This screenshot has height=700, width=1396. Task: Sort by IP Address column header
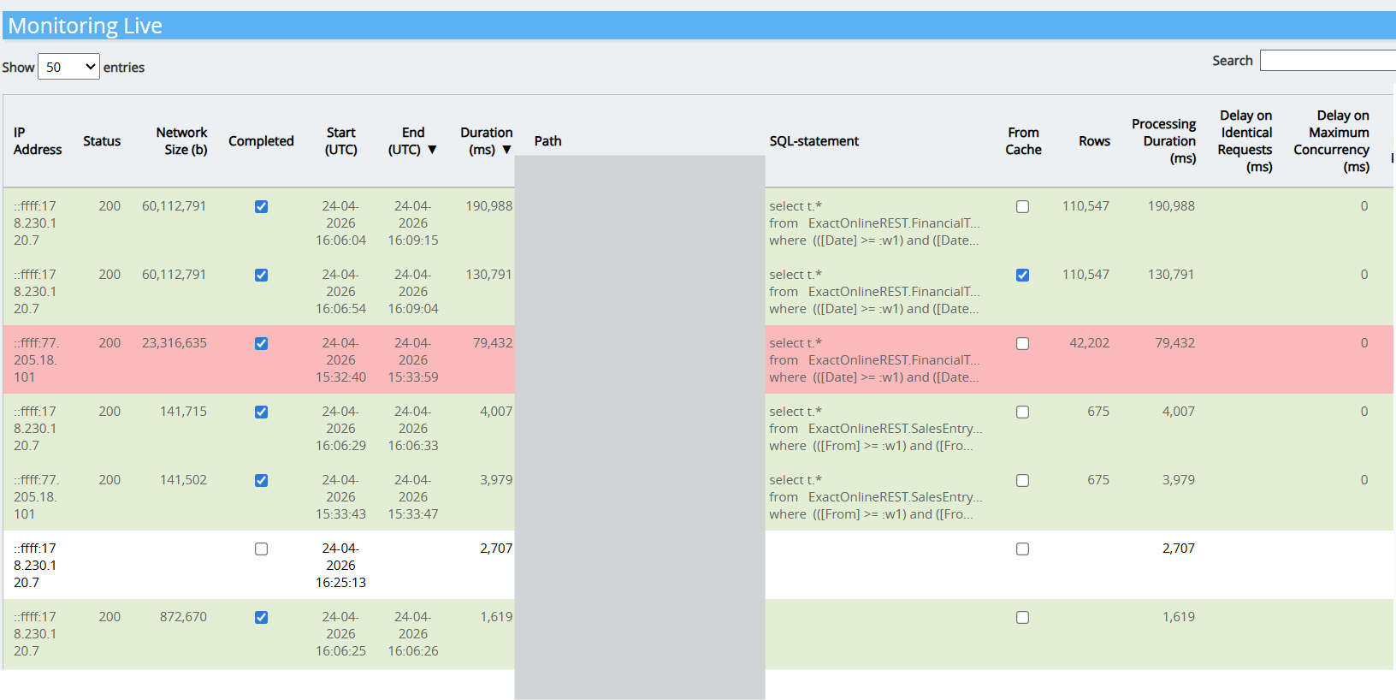(37, 141)
